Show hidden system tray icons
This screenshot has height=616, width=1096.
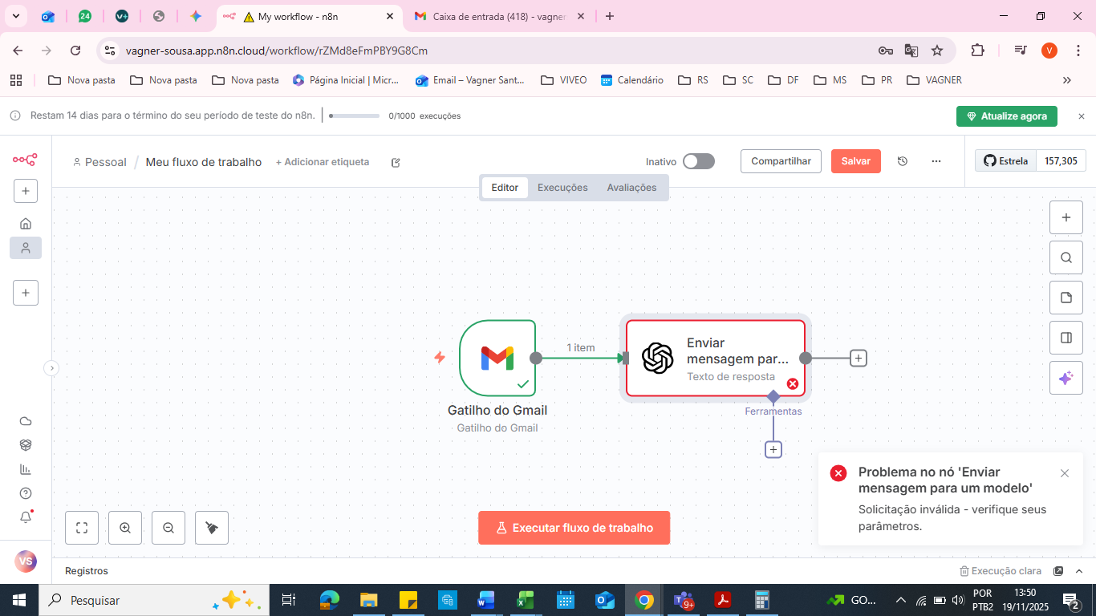tap(900, 600)
